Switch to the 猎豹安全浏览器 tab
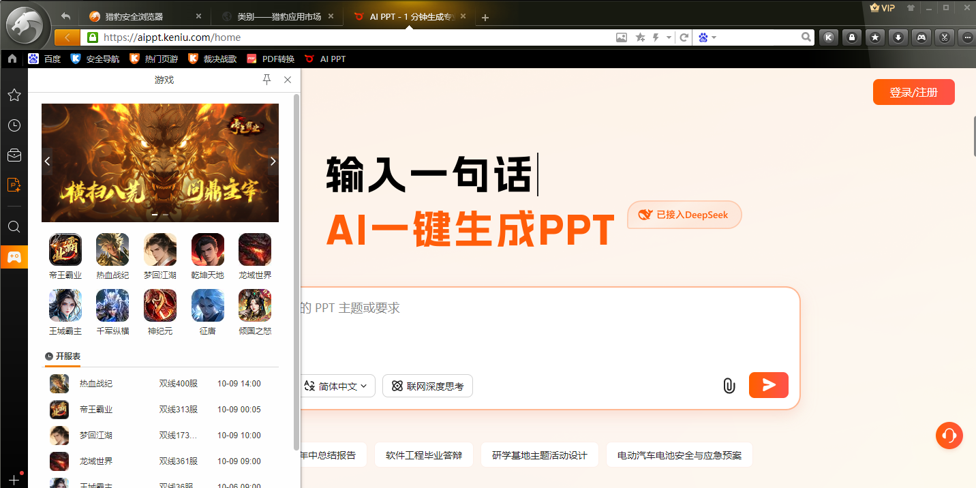The height and width of the screenshot is (488, 976). (x=144, y=17)
